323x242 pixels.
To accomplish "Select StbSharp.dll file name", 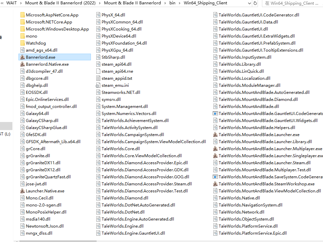I will (113, 57).
